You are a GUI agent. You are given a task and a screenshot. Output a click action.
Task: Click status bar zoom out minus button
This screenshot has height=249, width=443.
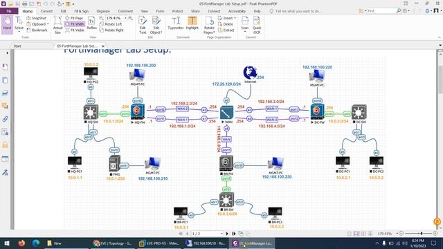coord(401,234)
